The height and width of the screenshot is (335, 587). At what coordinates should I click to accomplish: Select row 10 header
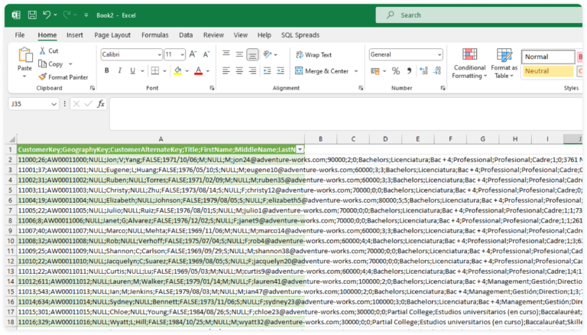pos(11,241)
